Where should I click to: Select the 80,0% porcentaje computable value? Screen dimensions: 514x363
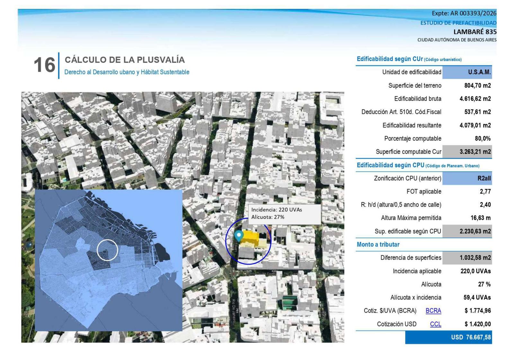point(483,138)
